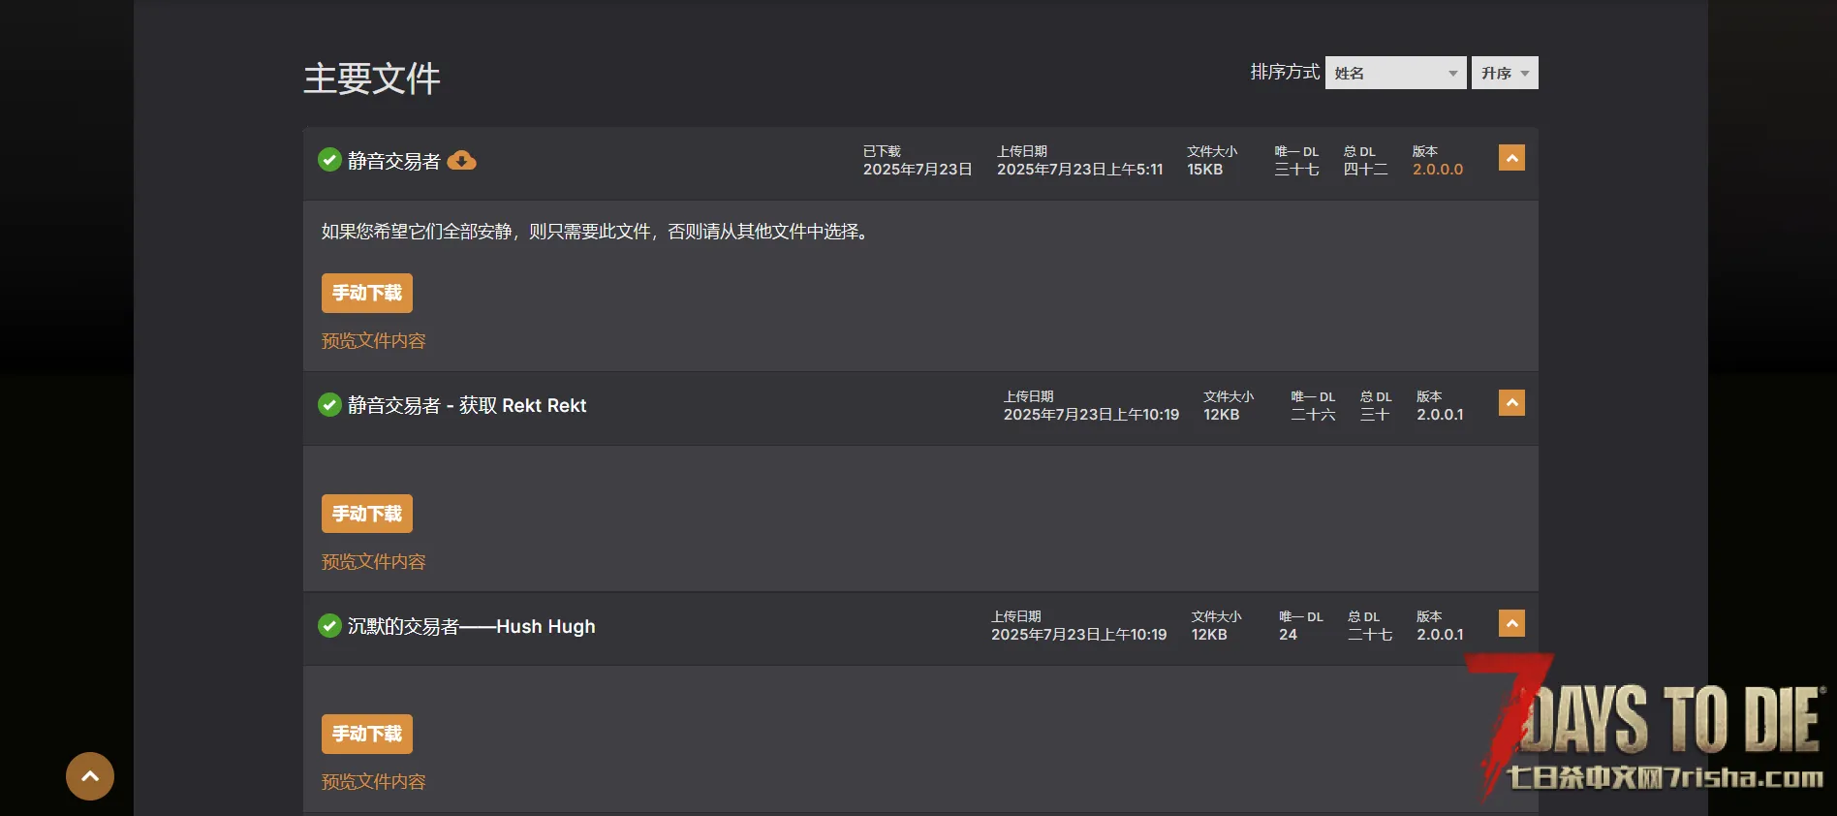The image size is (1837, 816).
Task: Click version 2.0.0.0 of 静音交易者
Action: 1438,170
